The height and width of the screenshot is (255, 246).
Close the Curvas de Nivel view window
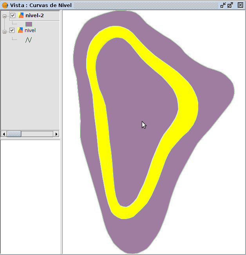click(240, 5)
